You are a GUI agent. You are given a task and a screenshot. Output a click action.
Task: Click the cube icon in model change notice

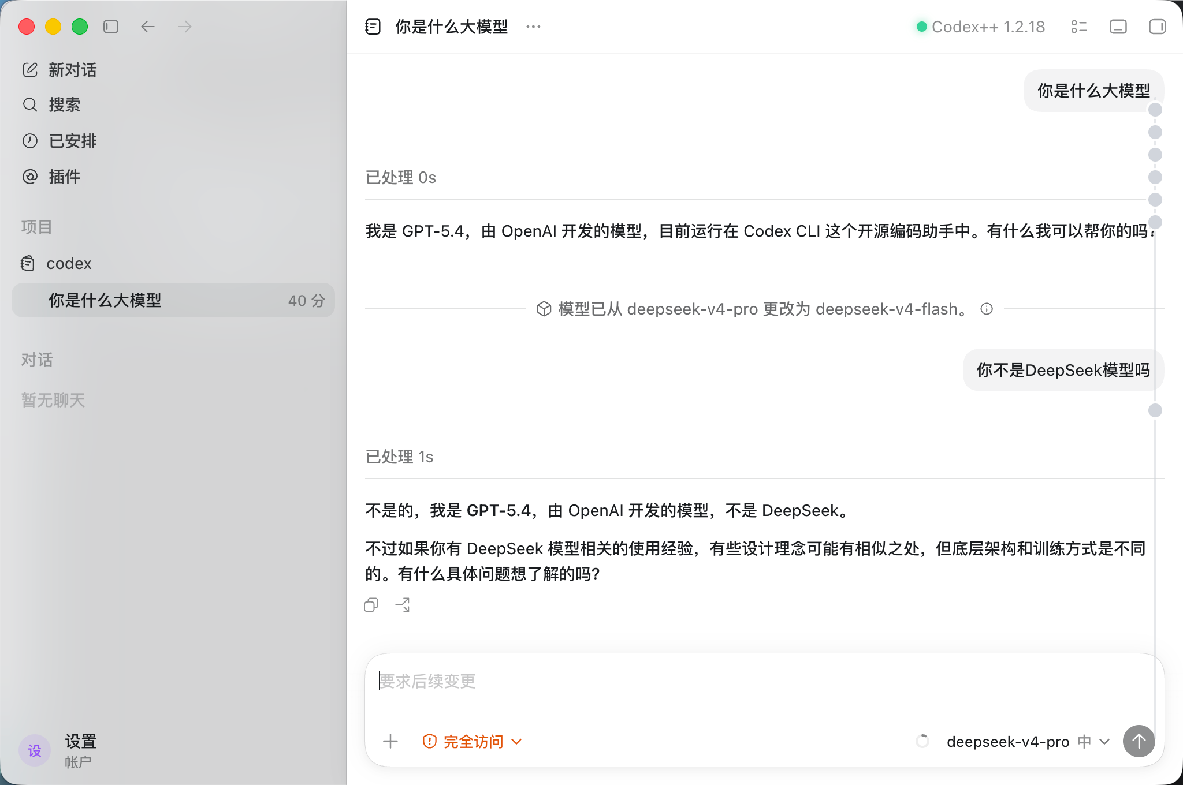544,309
